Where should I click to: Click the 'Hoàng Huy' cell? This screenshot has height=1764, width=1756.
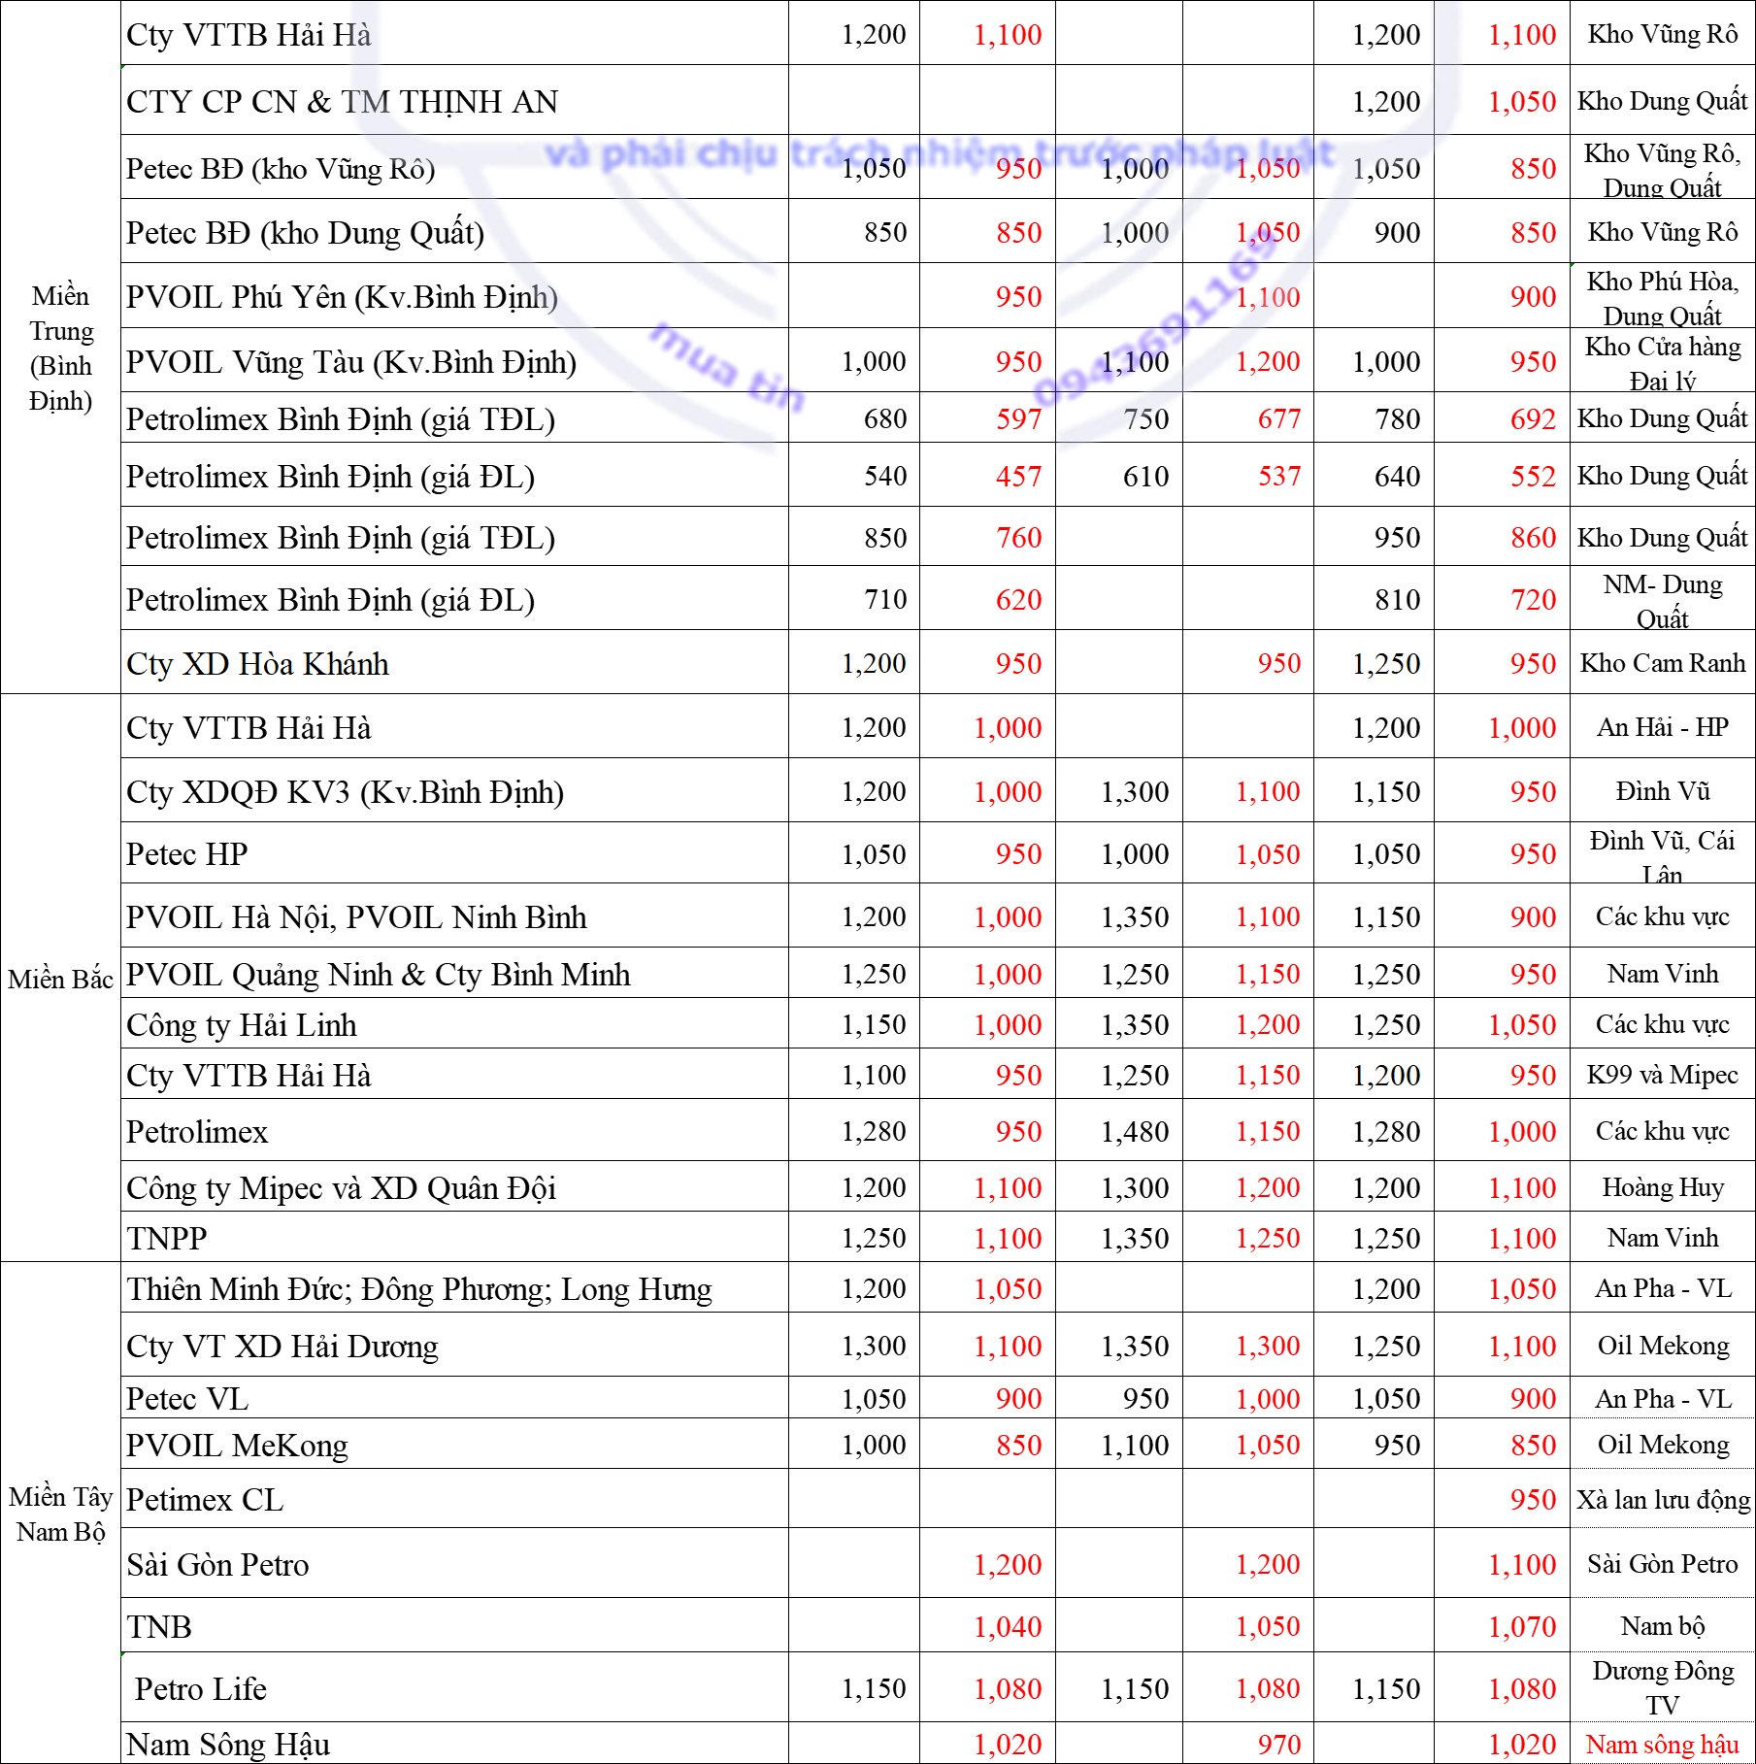1663,1187
